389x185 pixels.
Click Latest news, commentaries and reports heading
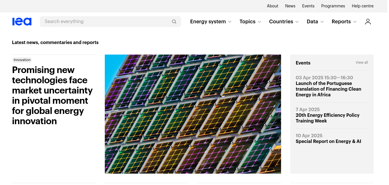click(55, 42)
